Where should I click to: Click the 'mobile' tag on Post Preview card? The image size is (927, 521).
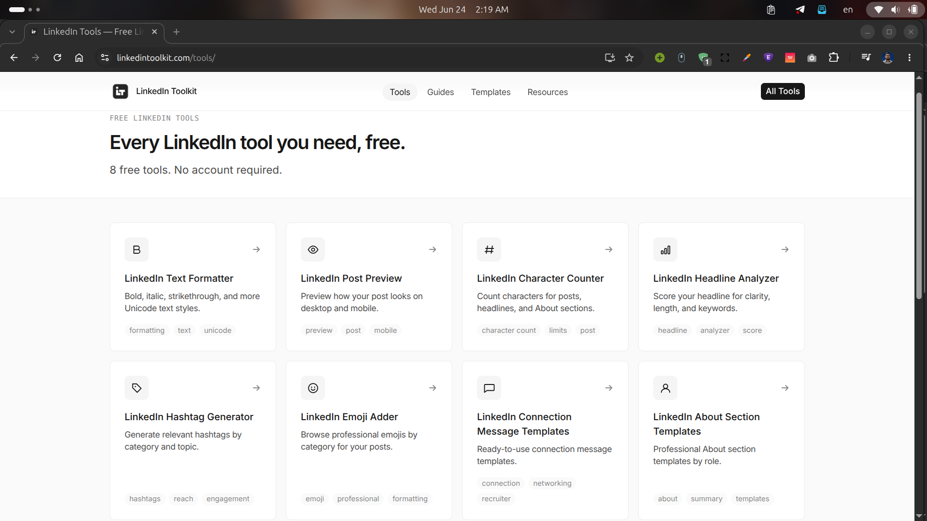tap(385, 330)
